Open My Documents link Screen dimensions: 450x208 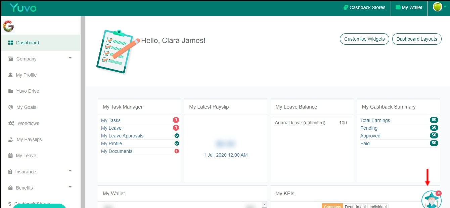coord(117,151)
